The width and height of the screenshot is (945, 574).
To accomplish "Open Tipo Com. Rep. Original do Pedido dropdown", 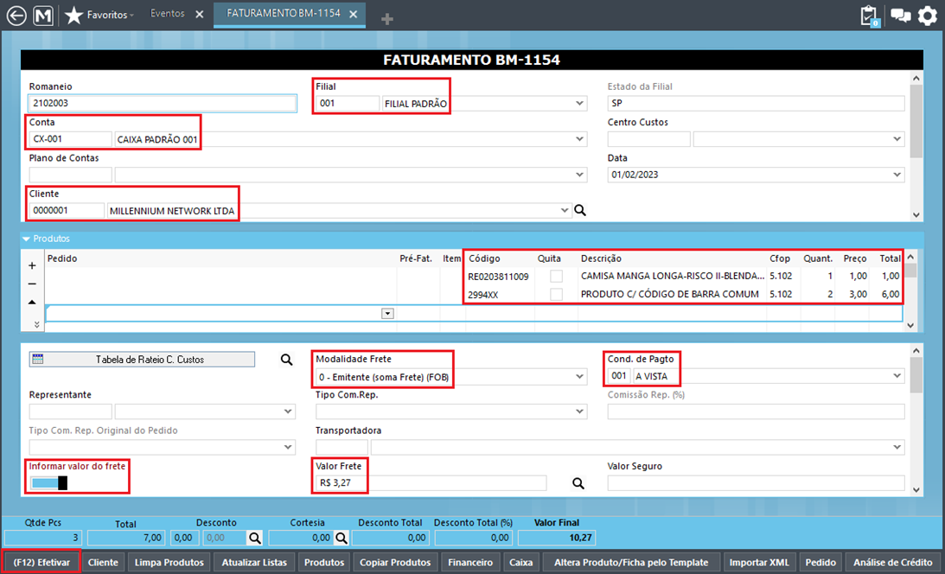I will 288,448.
